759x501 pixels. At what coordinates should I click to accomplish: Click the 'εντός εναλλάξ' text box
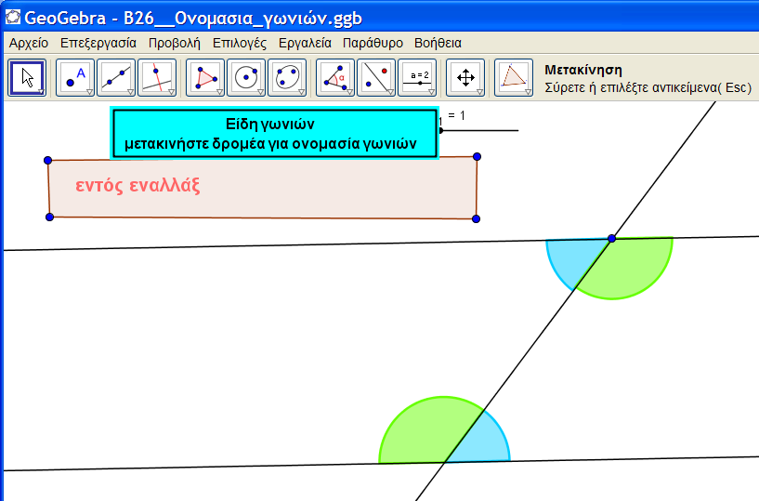262,187
